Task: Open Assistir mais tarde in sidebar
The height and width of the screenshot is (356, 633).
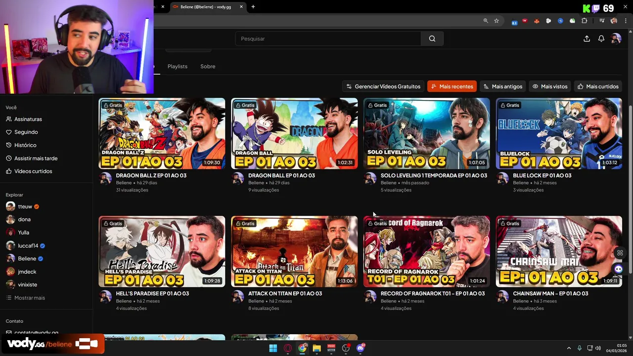Action: [32, 158]
